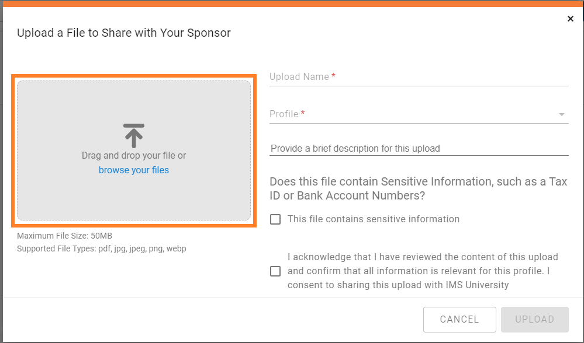
Task: Click the CANCEL button
Action: [459, 319]
